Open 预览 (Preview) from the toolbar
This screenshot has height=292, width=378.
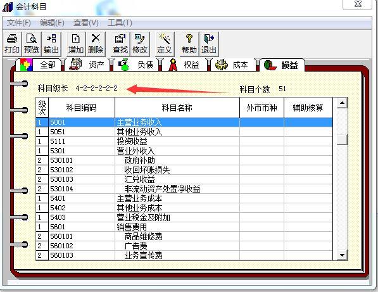[x=32, y=44]
